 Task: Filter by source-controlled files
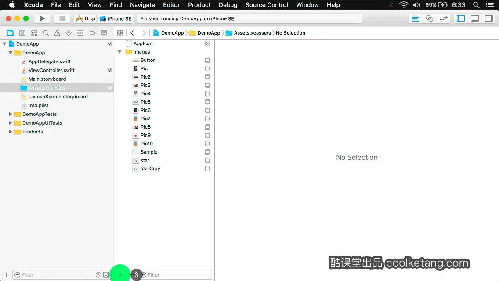point(106,275)
